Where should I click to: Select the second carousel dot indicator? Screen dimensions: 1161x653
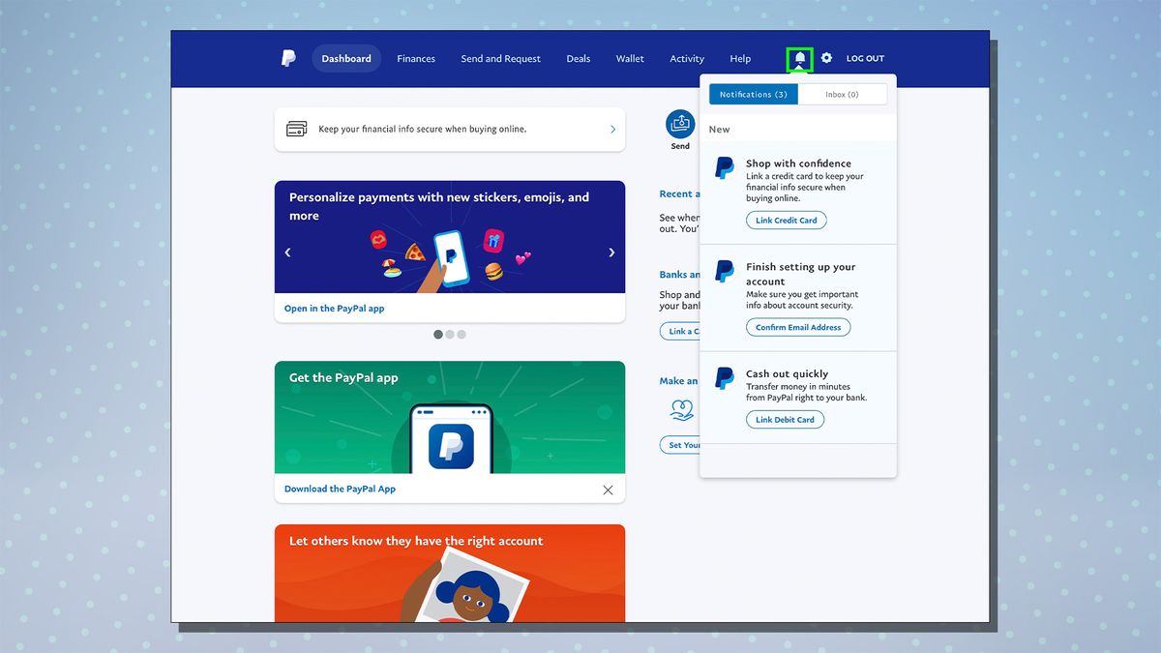tap(450, 334)
